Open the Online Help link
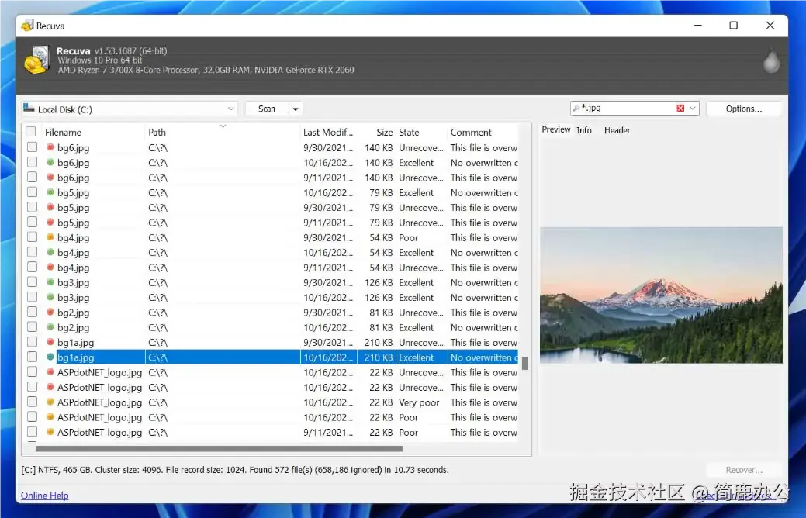 coord(45,495)
